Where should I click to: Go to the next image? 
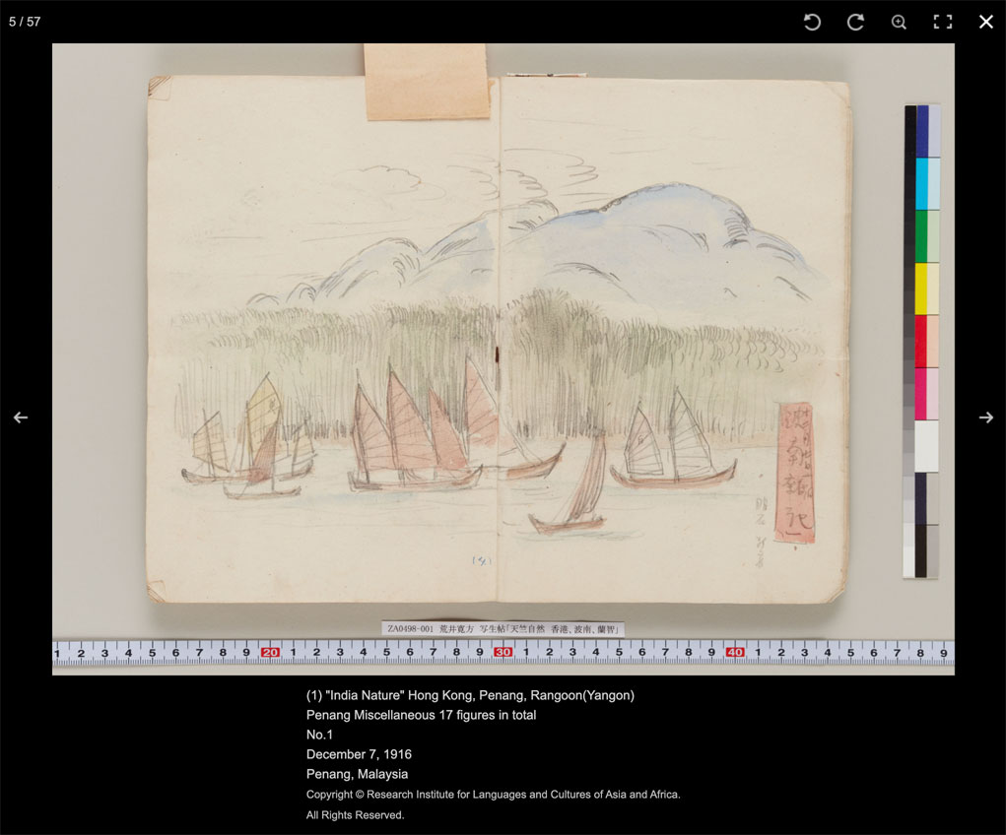(986, 417)
